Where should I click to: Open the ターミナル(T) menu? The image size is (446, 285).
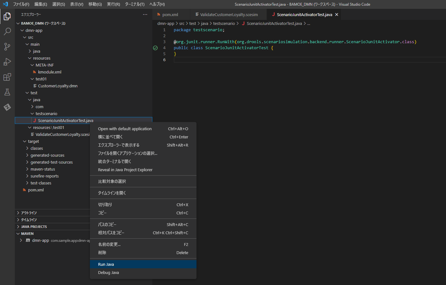coord(134,4)
